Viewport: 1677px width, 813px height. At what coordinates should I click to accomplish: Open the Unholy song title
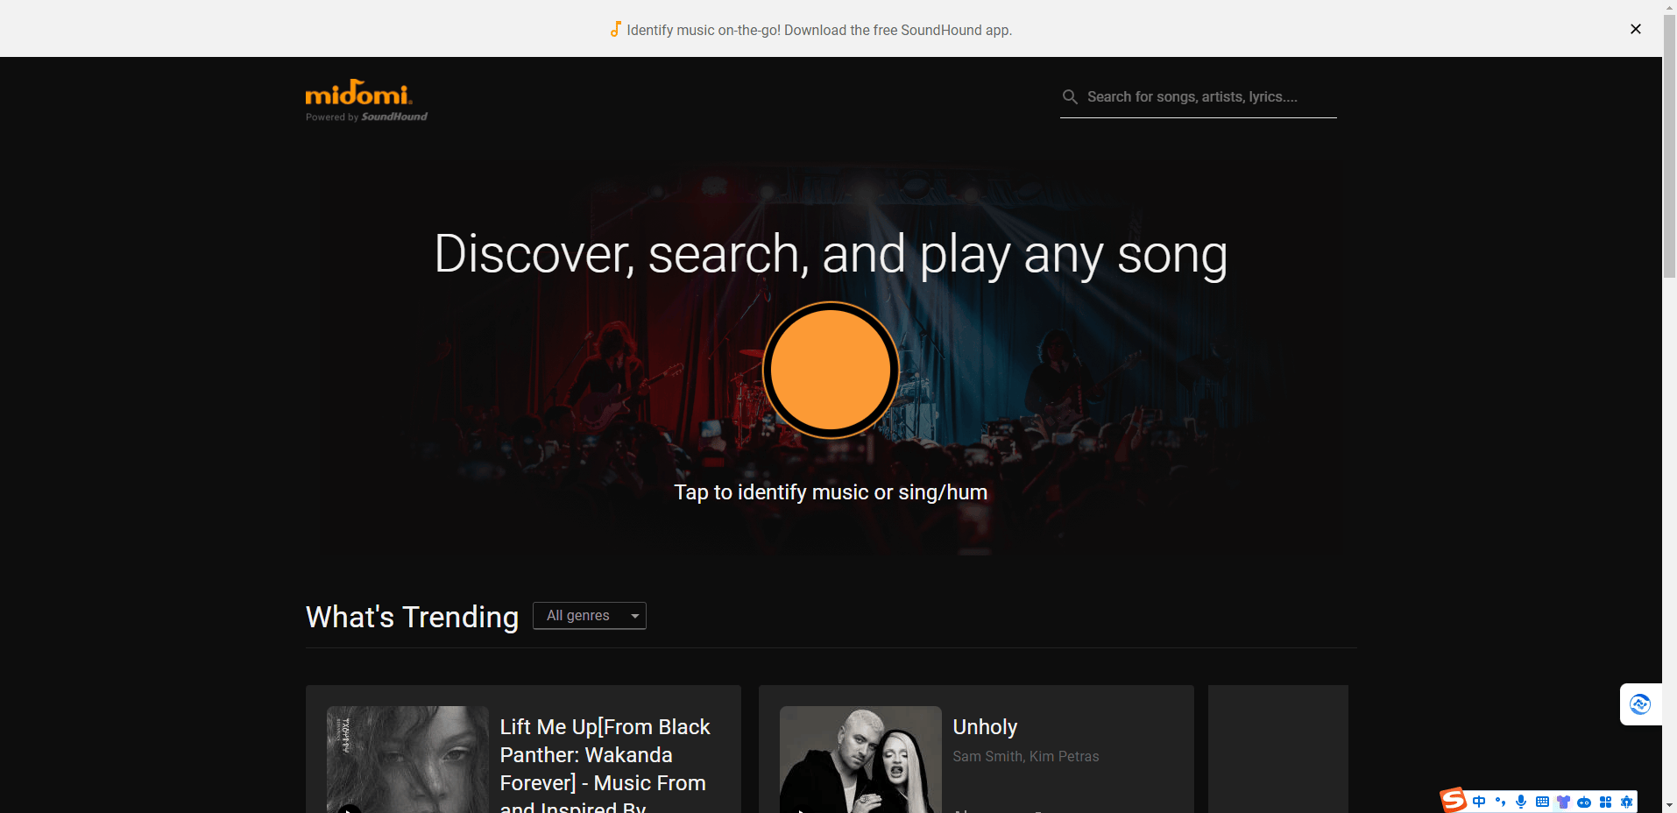(985, 727)
